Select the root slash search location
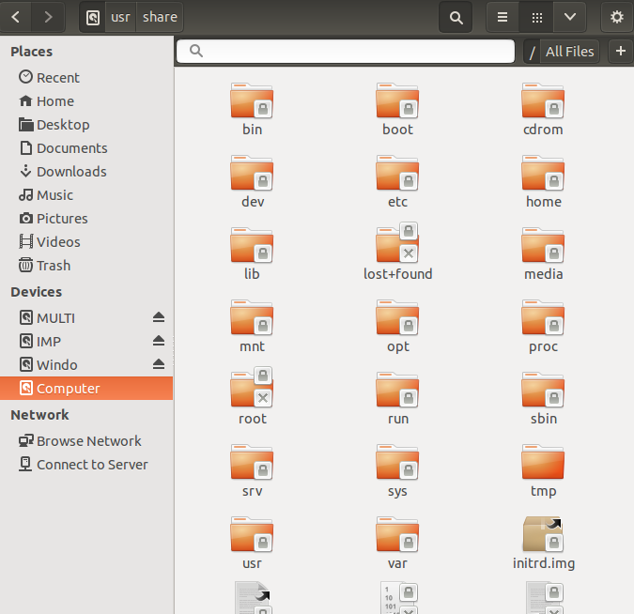Image resolution: width=634 pixels, height=614 pixels. [x=533, y=52]
